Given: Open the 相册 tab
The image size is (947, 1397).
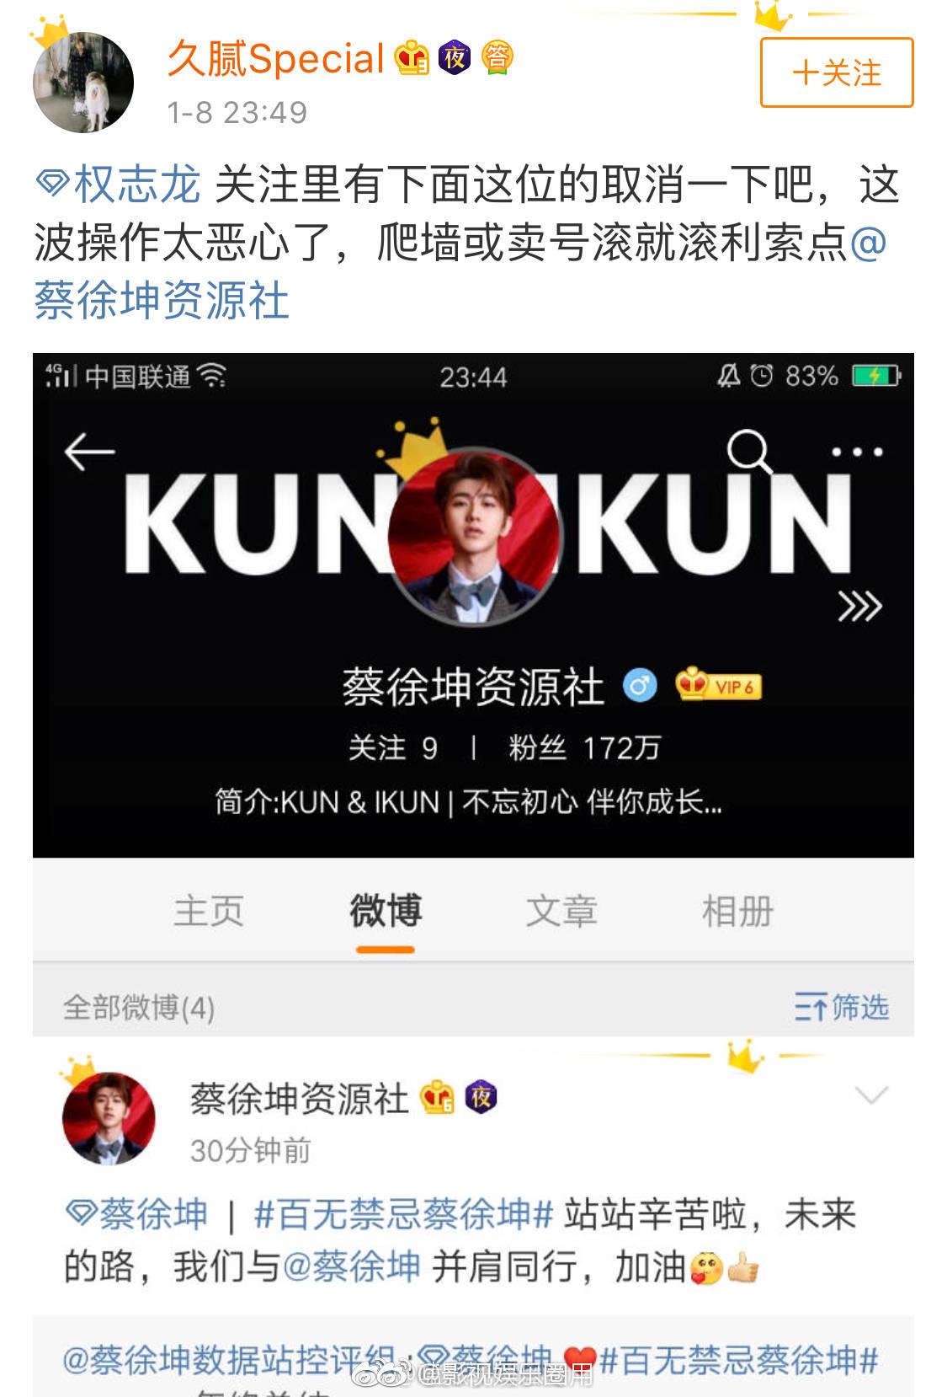Looking at the screenshot, I should tap(737, 911).
